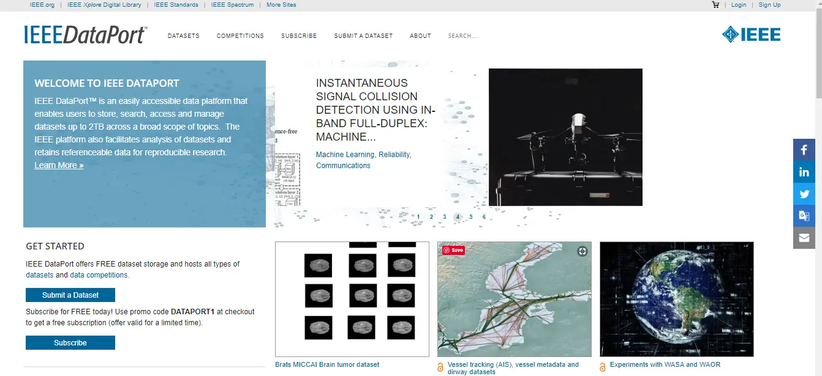Click the IEEE DataPort logo

click(x=86, y=35)
